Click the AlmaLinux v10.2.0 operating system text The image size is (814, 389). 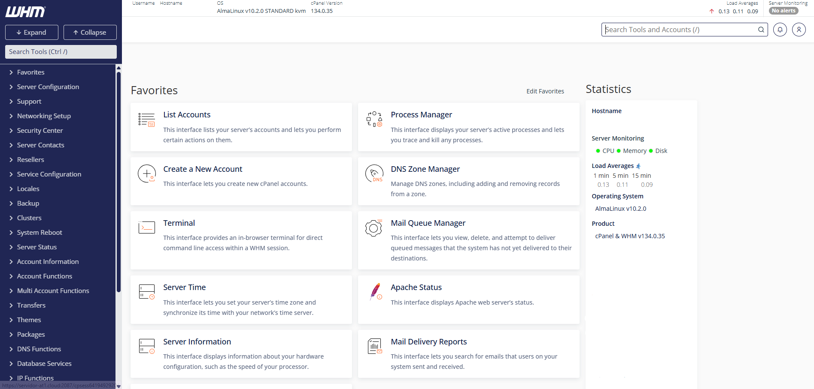[x=620, y=209]
